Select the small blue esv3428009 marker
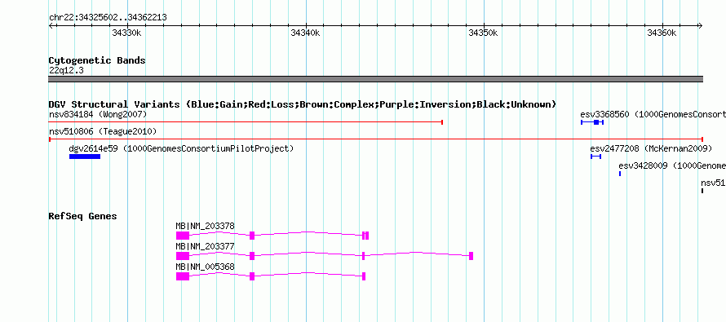The image size is (726, 322). [x=620, y=174]
